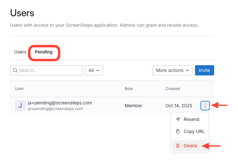The height and width of the screenshot is (161, 238).
Task: Expand the More actions dropdown
Action: coord(172,70)
